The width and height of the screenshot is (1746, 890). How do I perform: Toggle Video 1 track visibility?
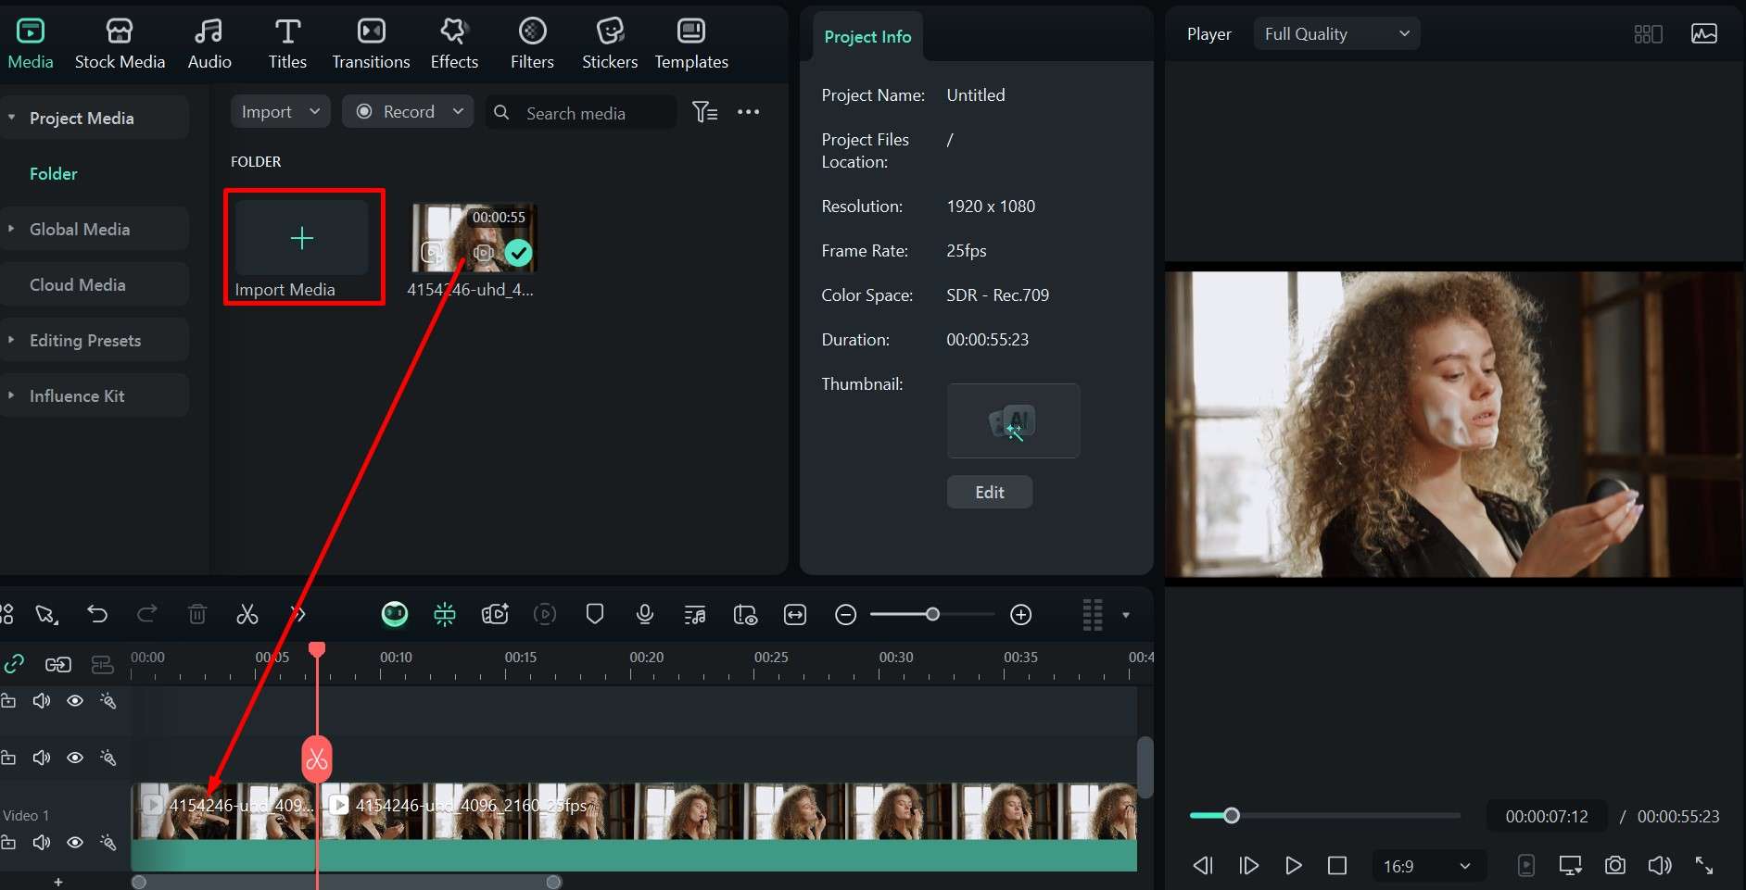point(75,843)
